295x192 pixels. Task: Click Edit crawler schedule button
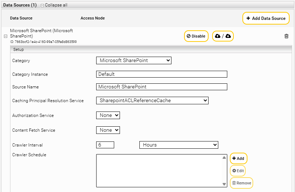[238, 171]
